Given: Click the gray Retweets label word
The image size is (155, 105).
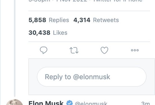Looking at the screenshot, I should (106, 20).
